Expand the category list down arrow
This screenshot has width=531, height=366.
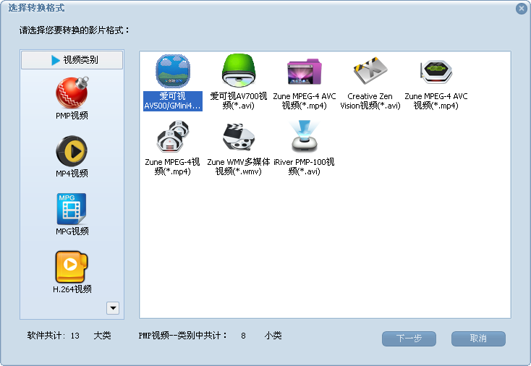tap(113, 308)
